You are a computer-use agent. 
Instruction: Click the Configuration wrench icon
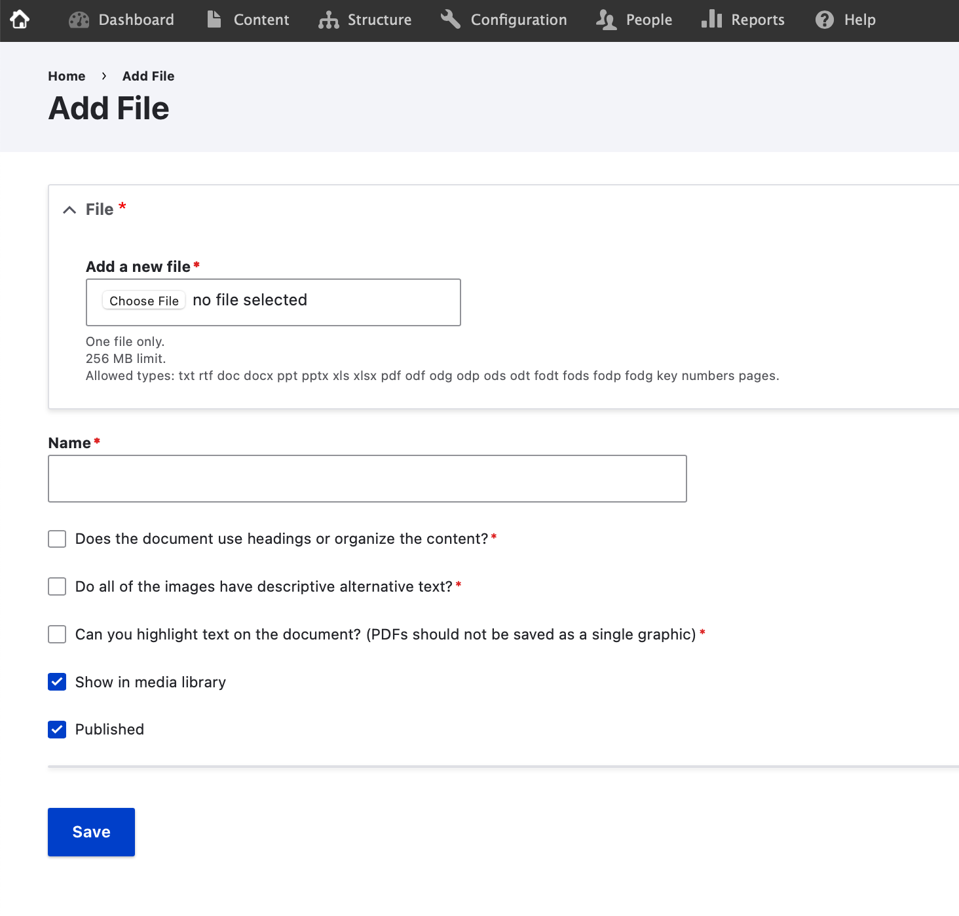click(x=451, y=20)
